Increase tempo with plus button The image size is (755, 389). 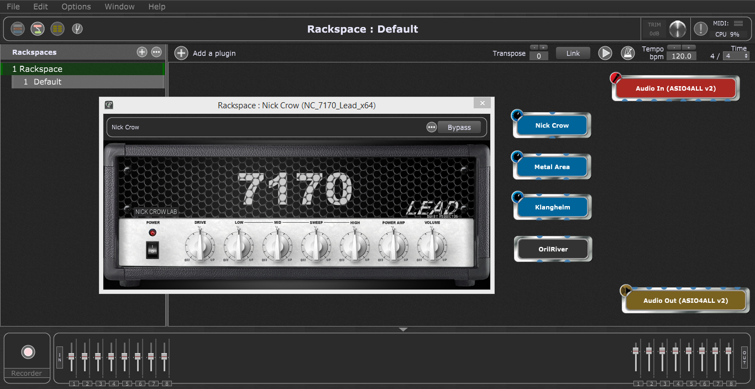689,47
